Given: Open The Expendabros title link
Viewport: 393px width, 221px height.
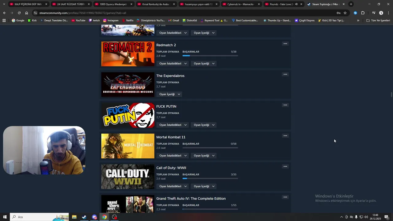Looking at the screenshot, I should 170,76.
